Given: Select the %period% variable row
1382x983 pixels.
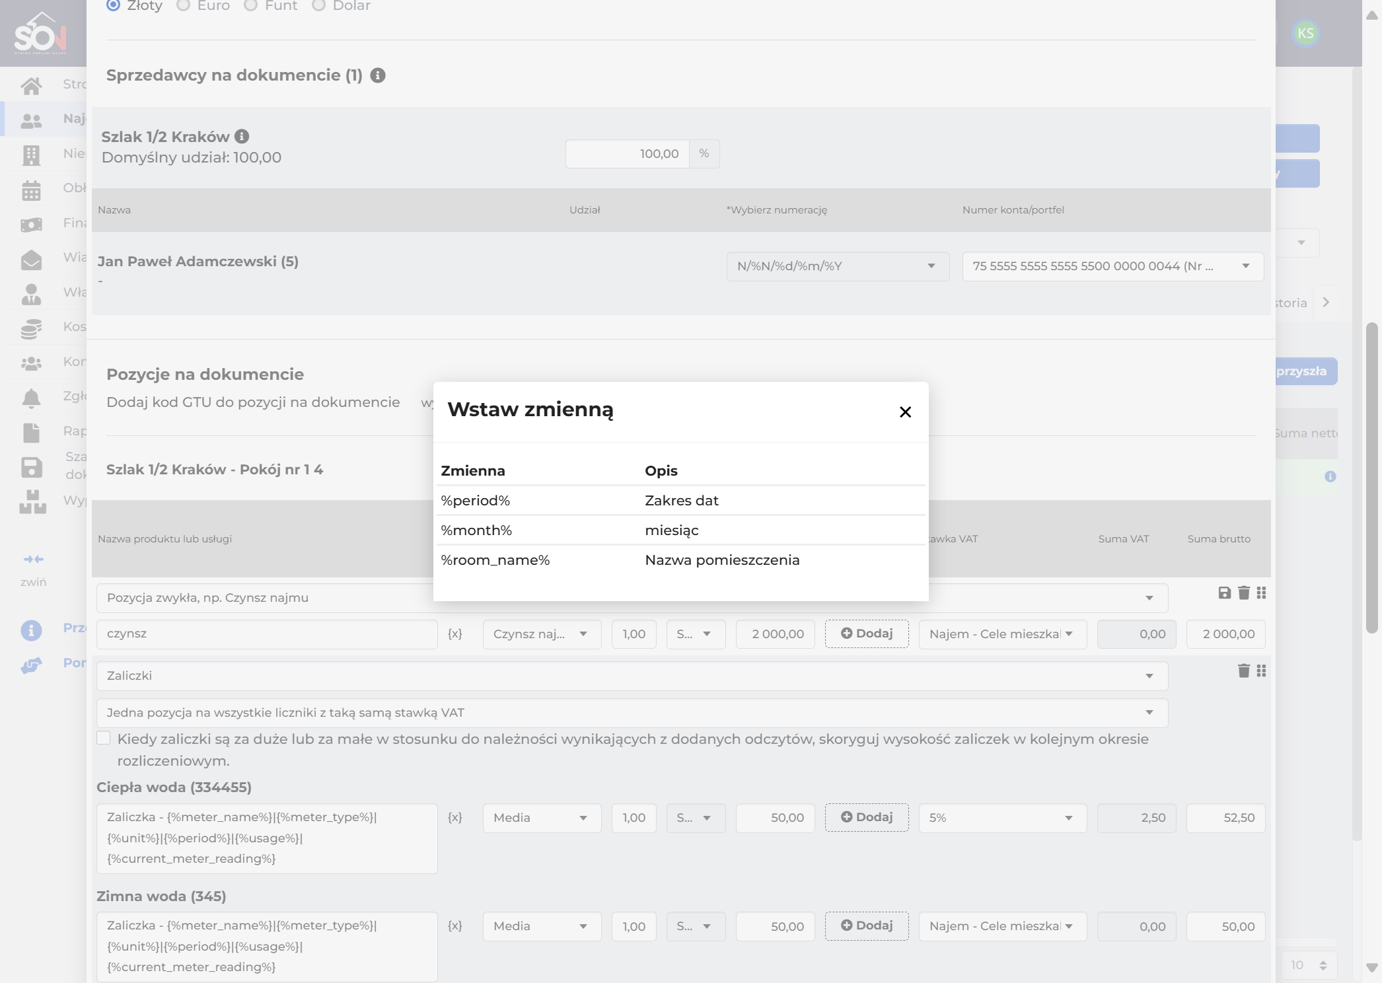Looking at the screenshot, I should coord(680,501).
